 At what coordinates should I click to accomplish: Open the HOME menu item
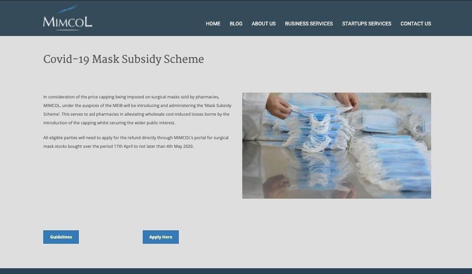tap(213, 24)
